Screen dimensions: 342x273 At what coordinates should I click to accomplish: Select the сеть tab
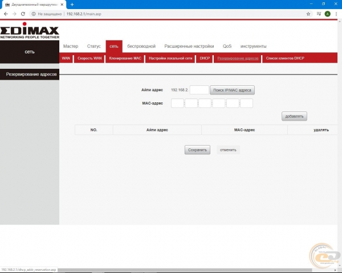[x=114, y=46]
